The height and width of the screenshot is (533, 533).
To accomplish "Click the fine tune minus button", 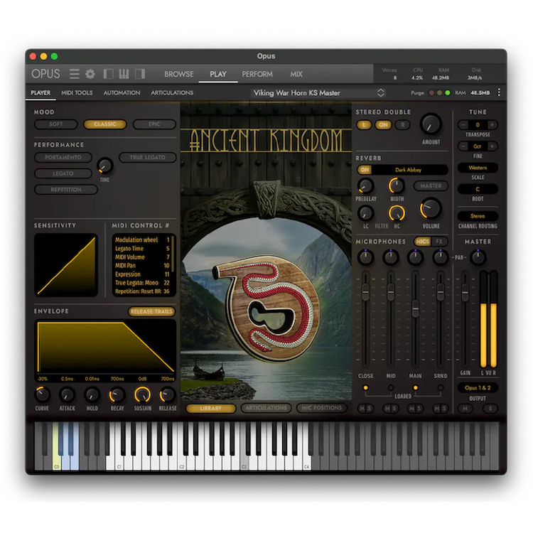I will (x=462, y=146).
